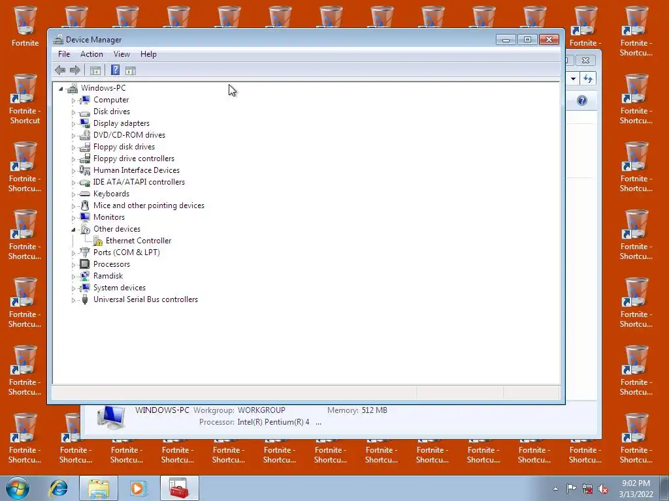Open the blue Help toolbar icon

tap(115, 70)
